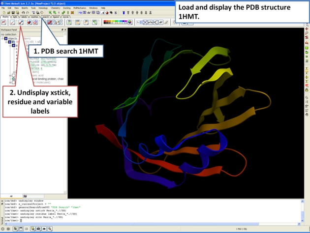Click the color wheel icon after the palette
This screenshot has width=310, height=233.
click(x=129, y=22)
